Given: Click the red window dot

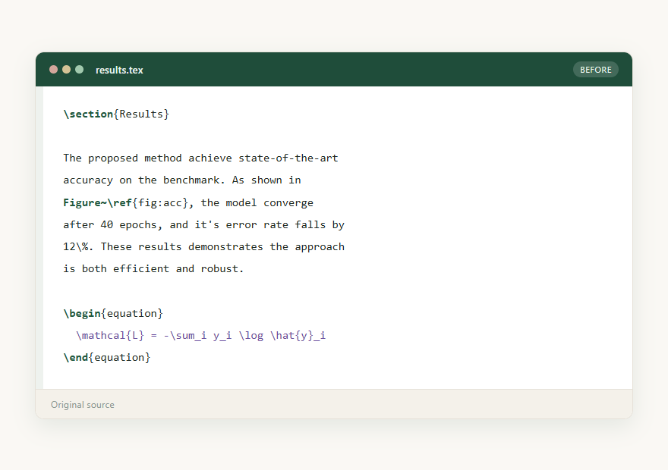Looking at the screenshot, I should pos(53,69).
